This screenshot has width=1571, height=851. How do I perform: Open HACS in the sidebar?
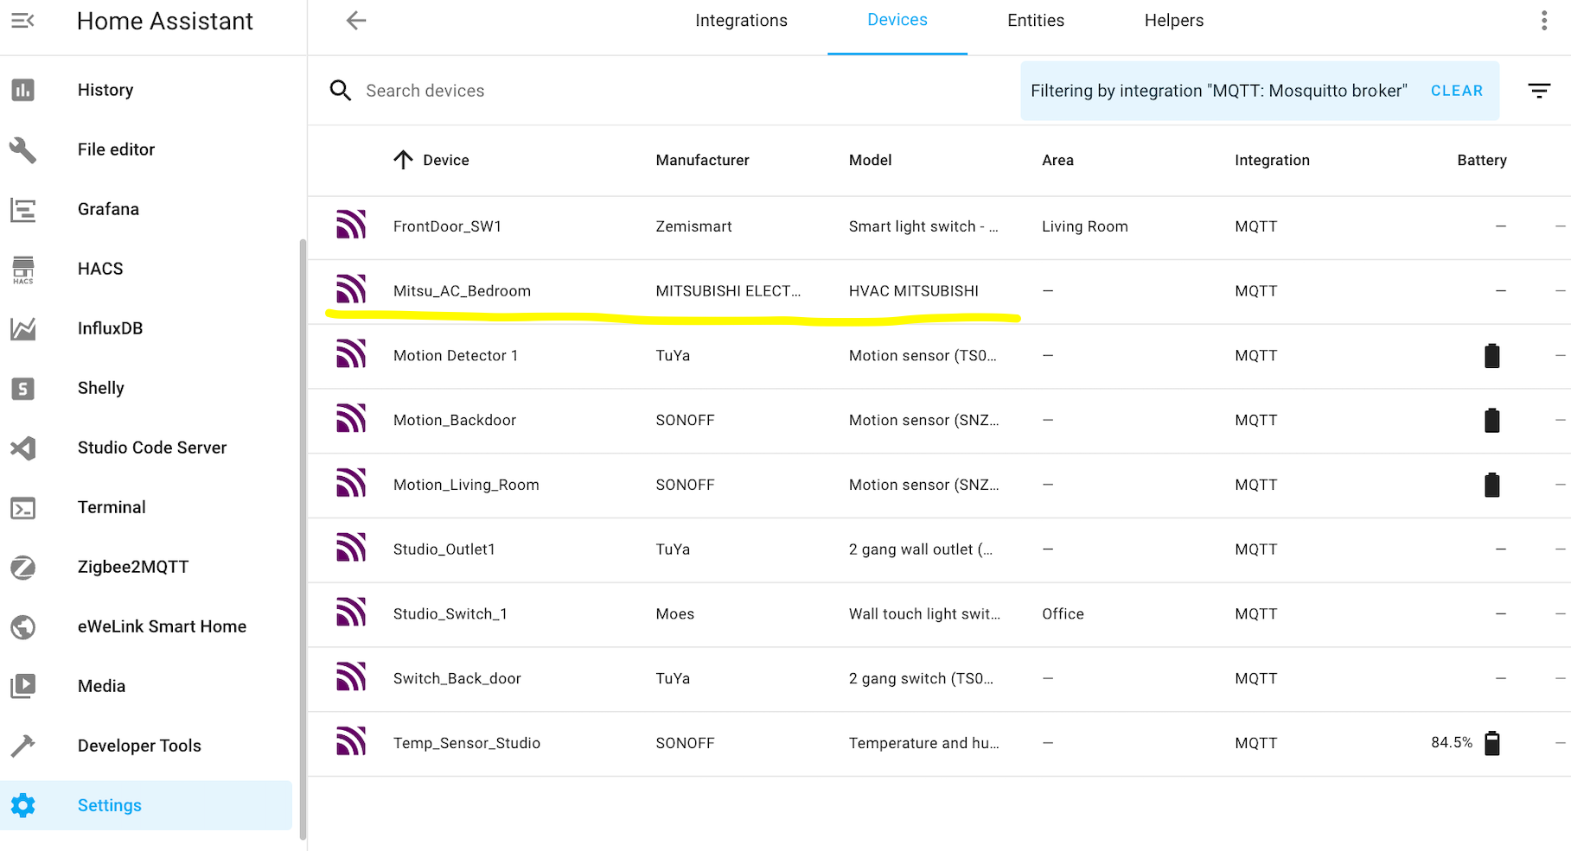click(100, 269)
